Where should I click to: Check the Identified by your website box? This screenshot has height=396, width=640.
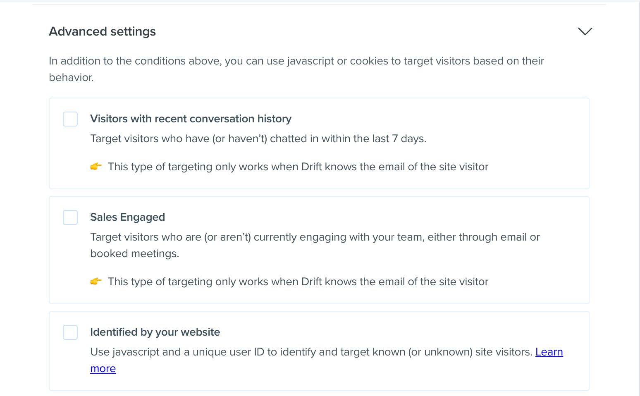70,332
